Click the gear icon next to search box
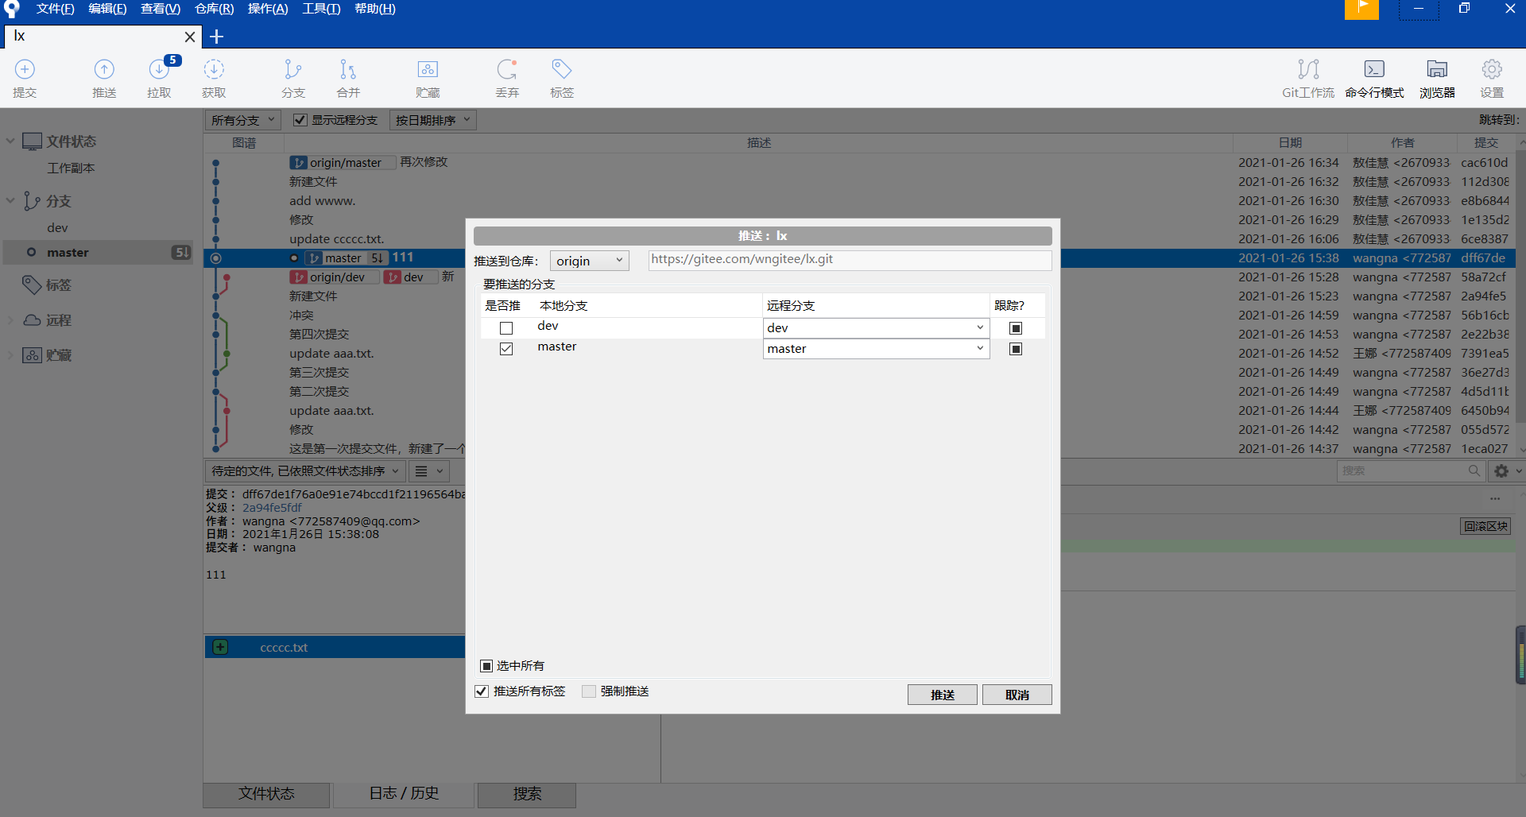 1501,471
